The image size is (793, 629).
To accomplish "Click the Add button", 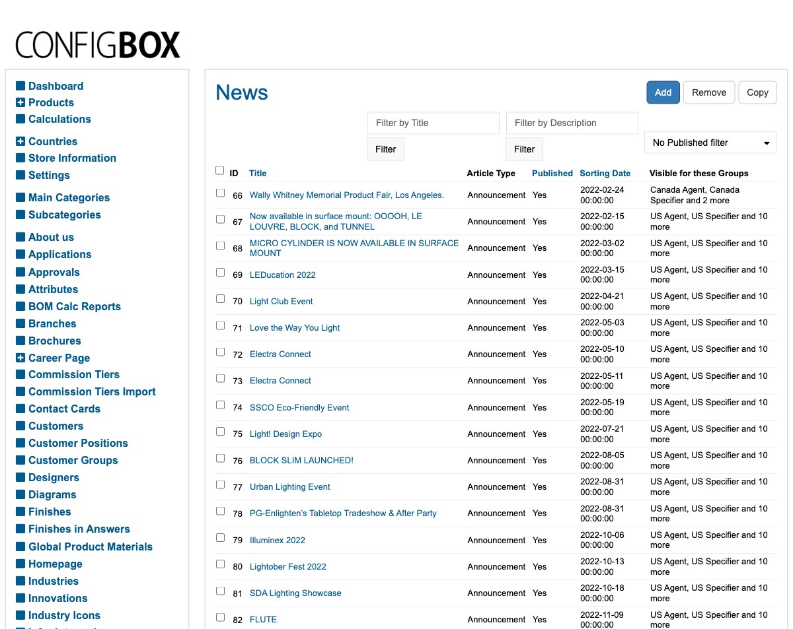I will point(663,92).
